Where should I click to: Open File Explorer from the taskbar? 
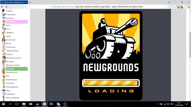click(24, 104)
